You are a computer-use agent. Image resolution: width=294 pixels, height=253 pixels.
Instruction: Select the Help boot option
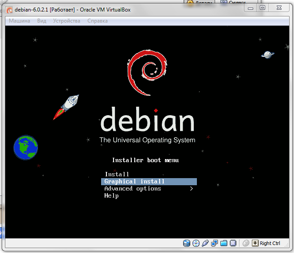pyautogui.click(x=111, y=196)
